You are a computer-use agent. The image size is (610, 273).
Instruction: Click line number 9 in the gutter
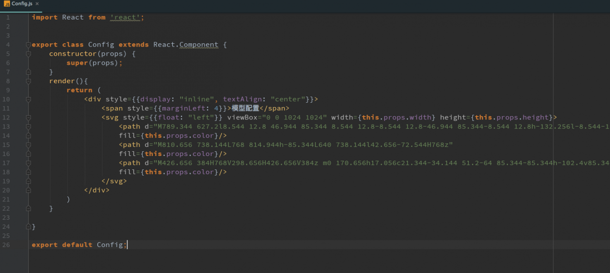[x=8, y=90]
